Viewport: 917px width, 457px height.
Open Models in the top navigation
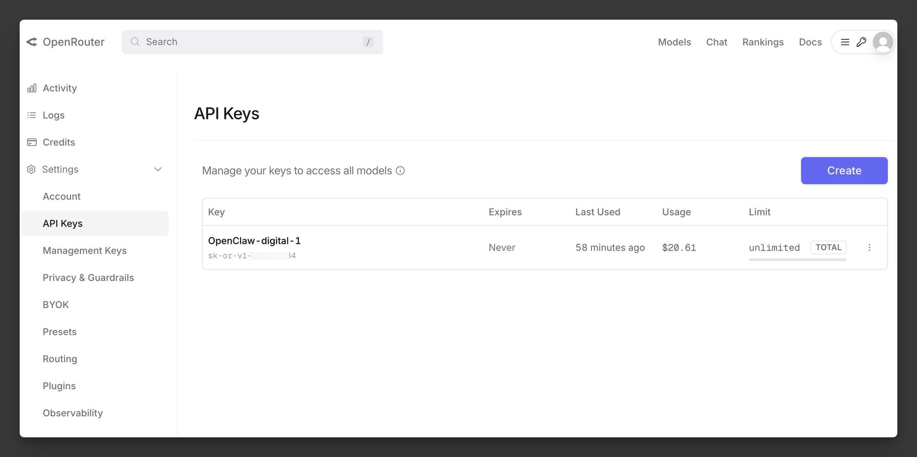coord(674,42)
